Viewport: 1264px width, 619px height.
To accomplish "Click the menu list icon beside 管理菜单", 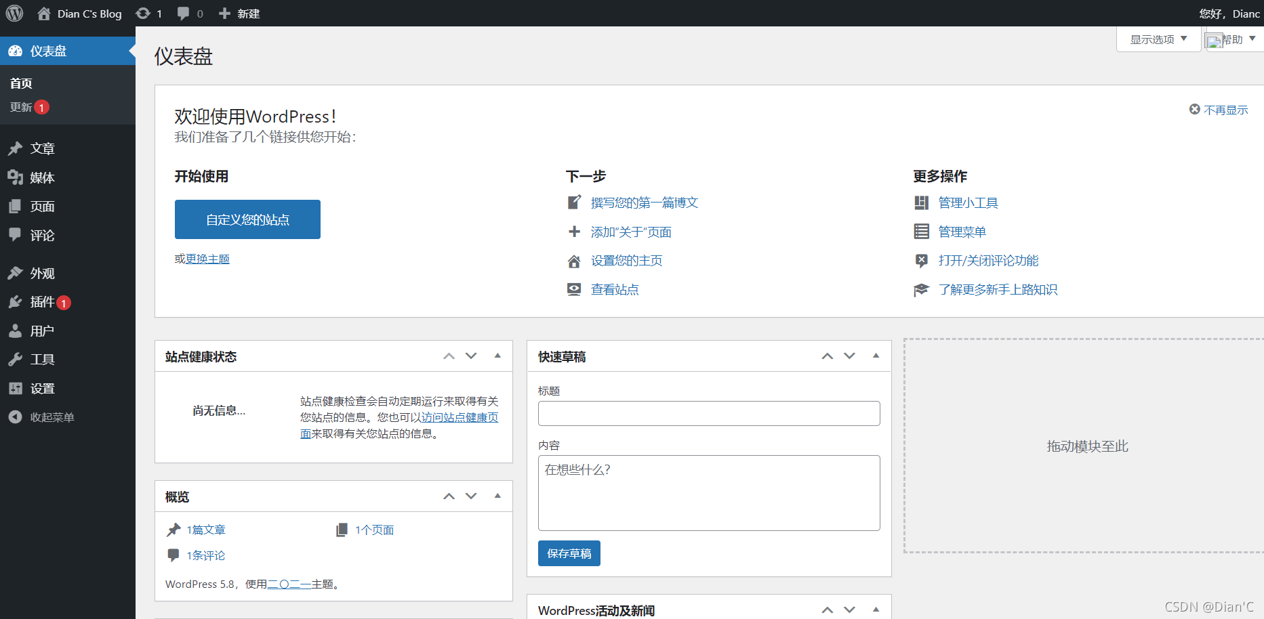I will [x=922, y=232].
